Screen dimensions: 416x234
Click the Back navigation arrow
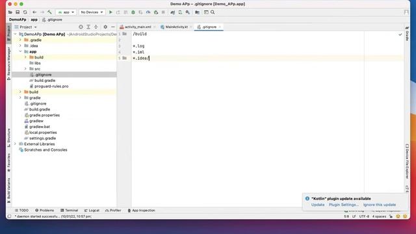point(34,12)
